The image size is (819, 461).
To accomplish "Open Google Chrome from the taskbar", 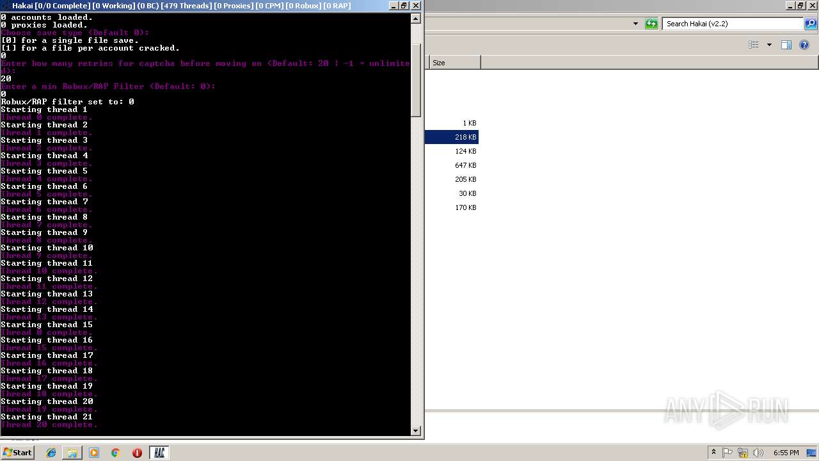I will (x=115, y=453).
